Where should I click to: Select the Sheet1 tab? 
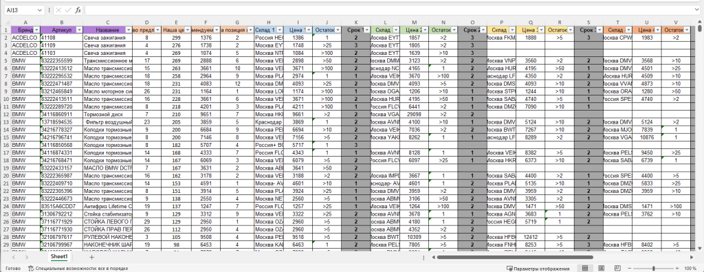pos(59,257)
